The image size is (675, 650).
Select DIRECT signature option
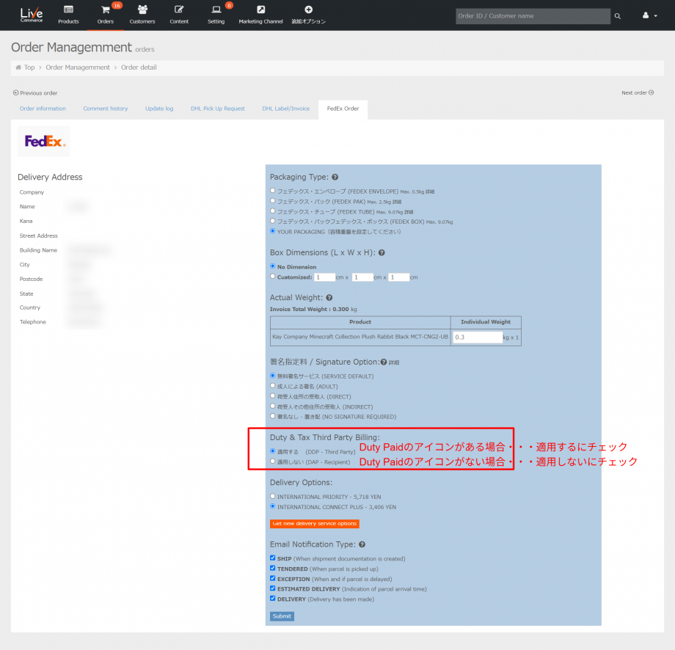[x=272, y=395]
